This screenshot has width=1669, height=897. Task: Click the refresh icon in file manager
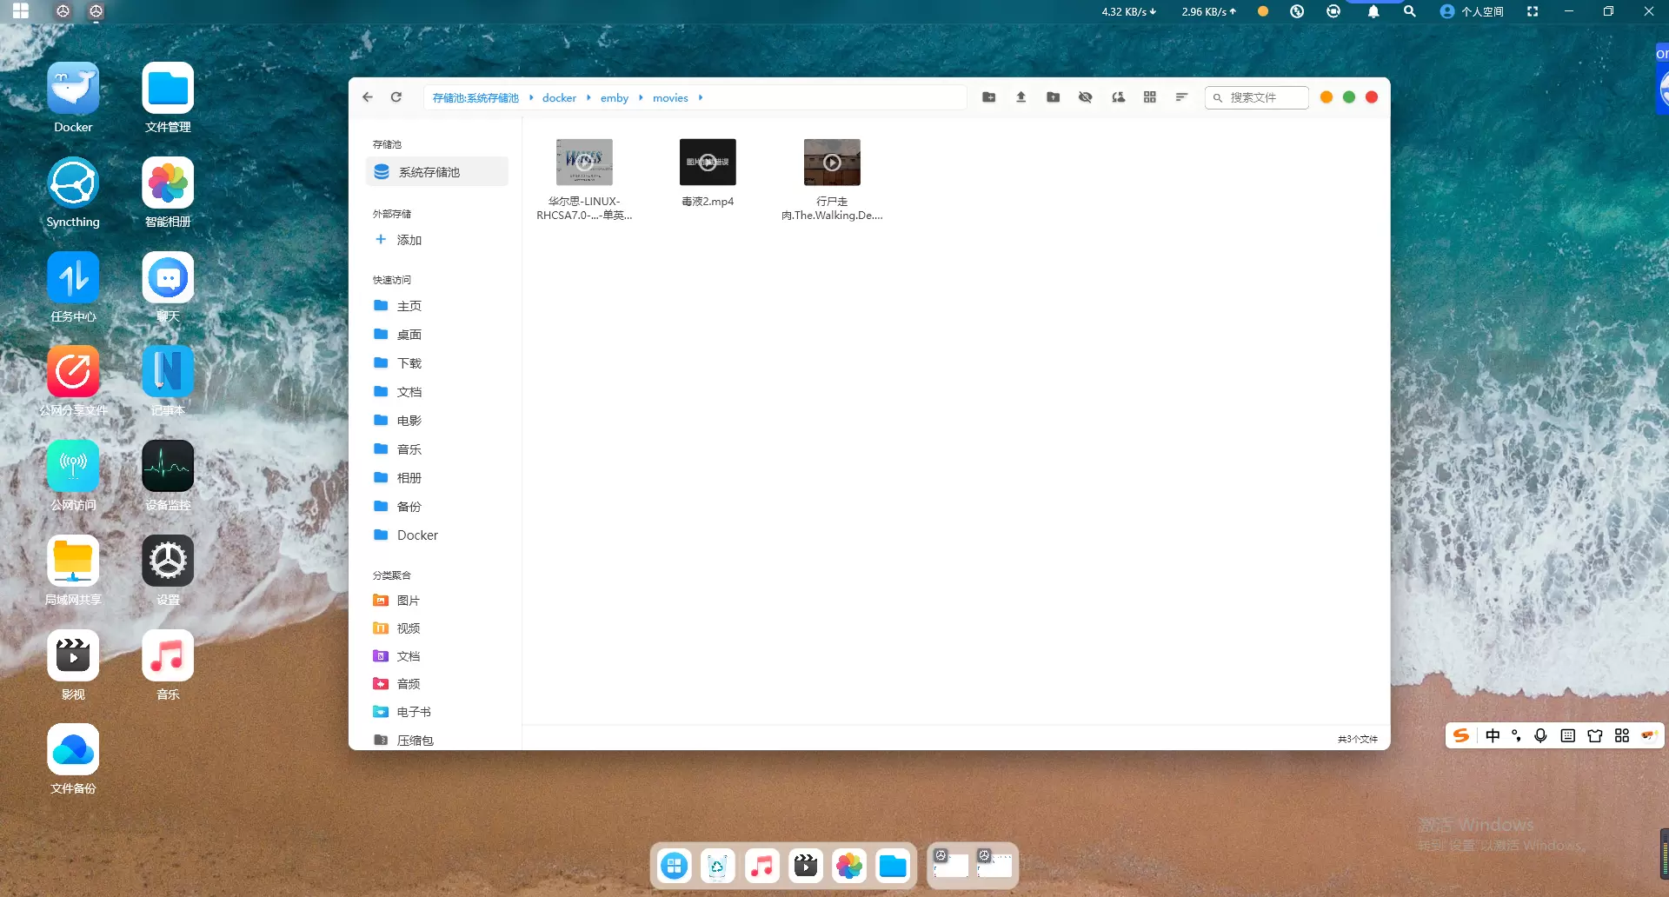396,97
